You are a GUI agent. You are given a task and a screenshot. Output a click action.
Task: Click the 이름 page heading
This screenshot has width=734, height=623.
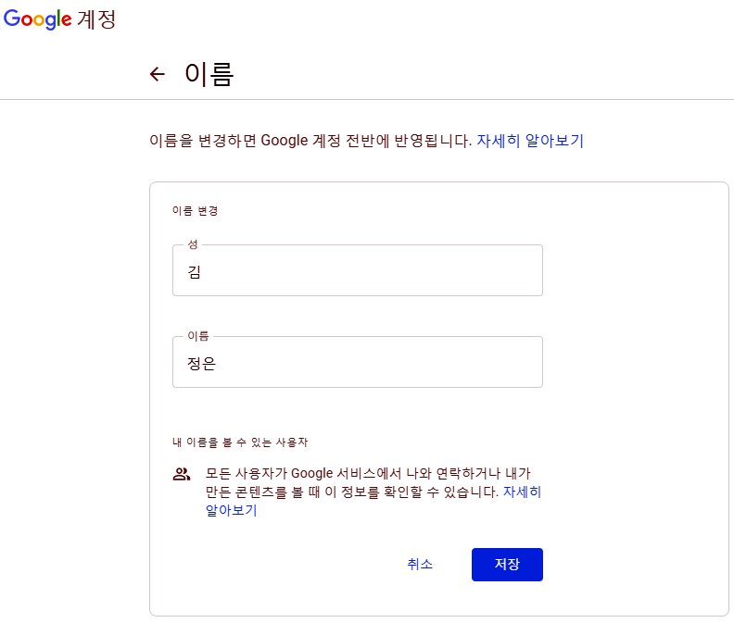(x=209, y=74)
